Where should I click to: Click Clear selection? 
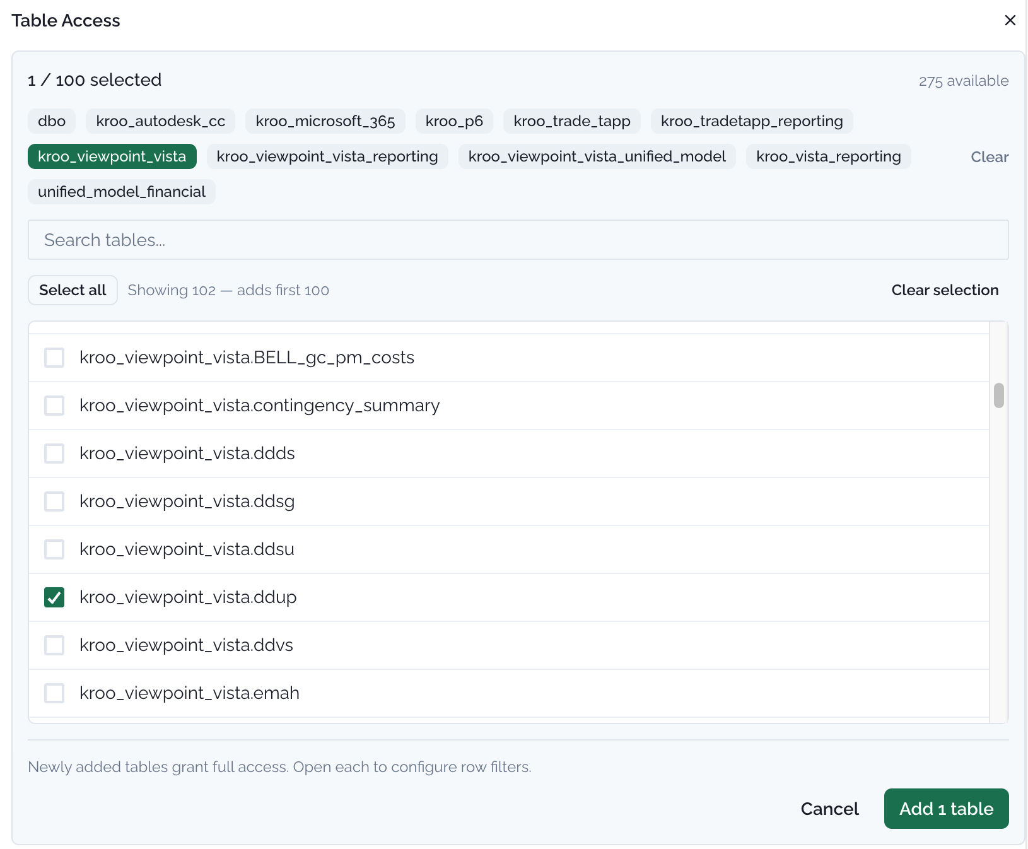(x=945, y=290)
